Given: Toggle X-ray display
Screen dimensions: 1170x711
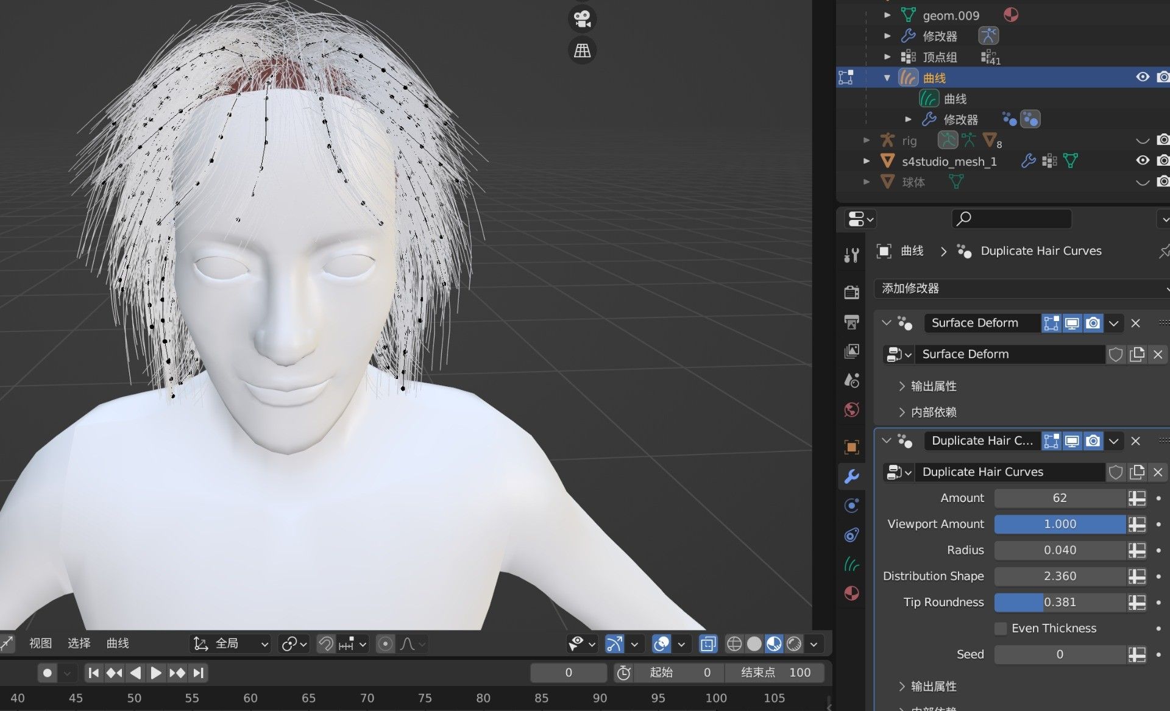Looking at the screenshot, I should 707,643.
